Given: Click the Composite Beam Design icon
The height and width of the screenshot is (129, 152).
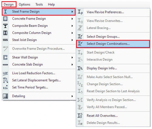Looking at the screenshot, I should pos(5,26).
